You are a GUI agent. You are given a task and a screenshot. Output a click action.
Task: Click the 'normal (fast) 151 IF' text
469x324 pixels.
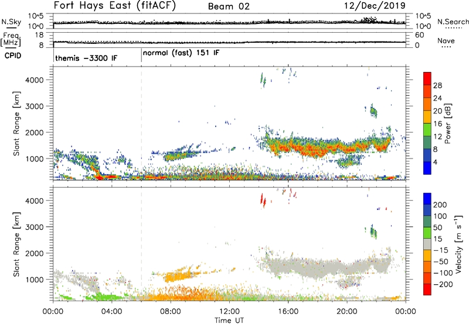tap(181, 53)
